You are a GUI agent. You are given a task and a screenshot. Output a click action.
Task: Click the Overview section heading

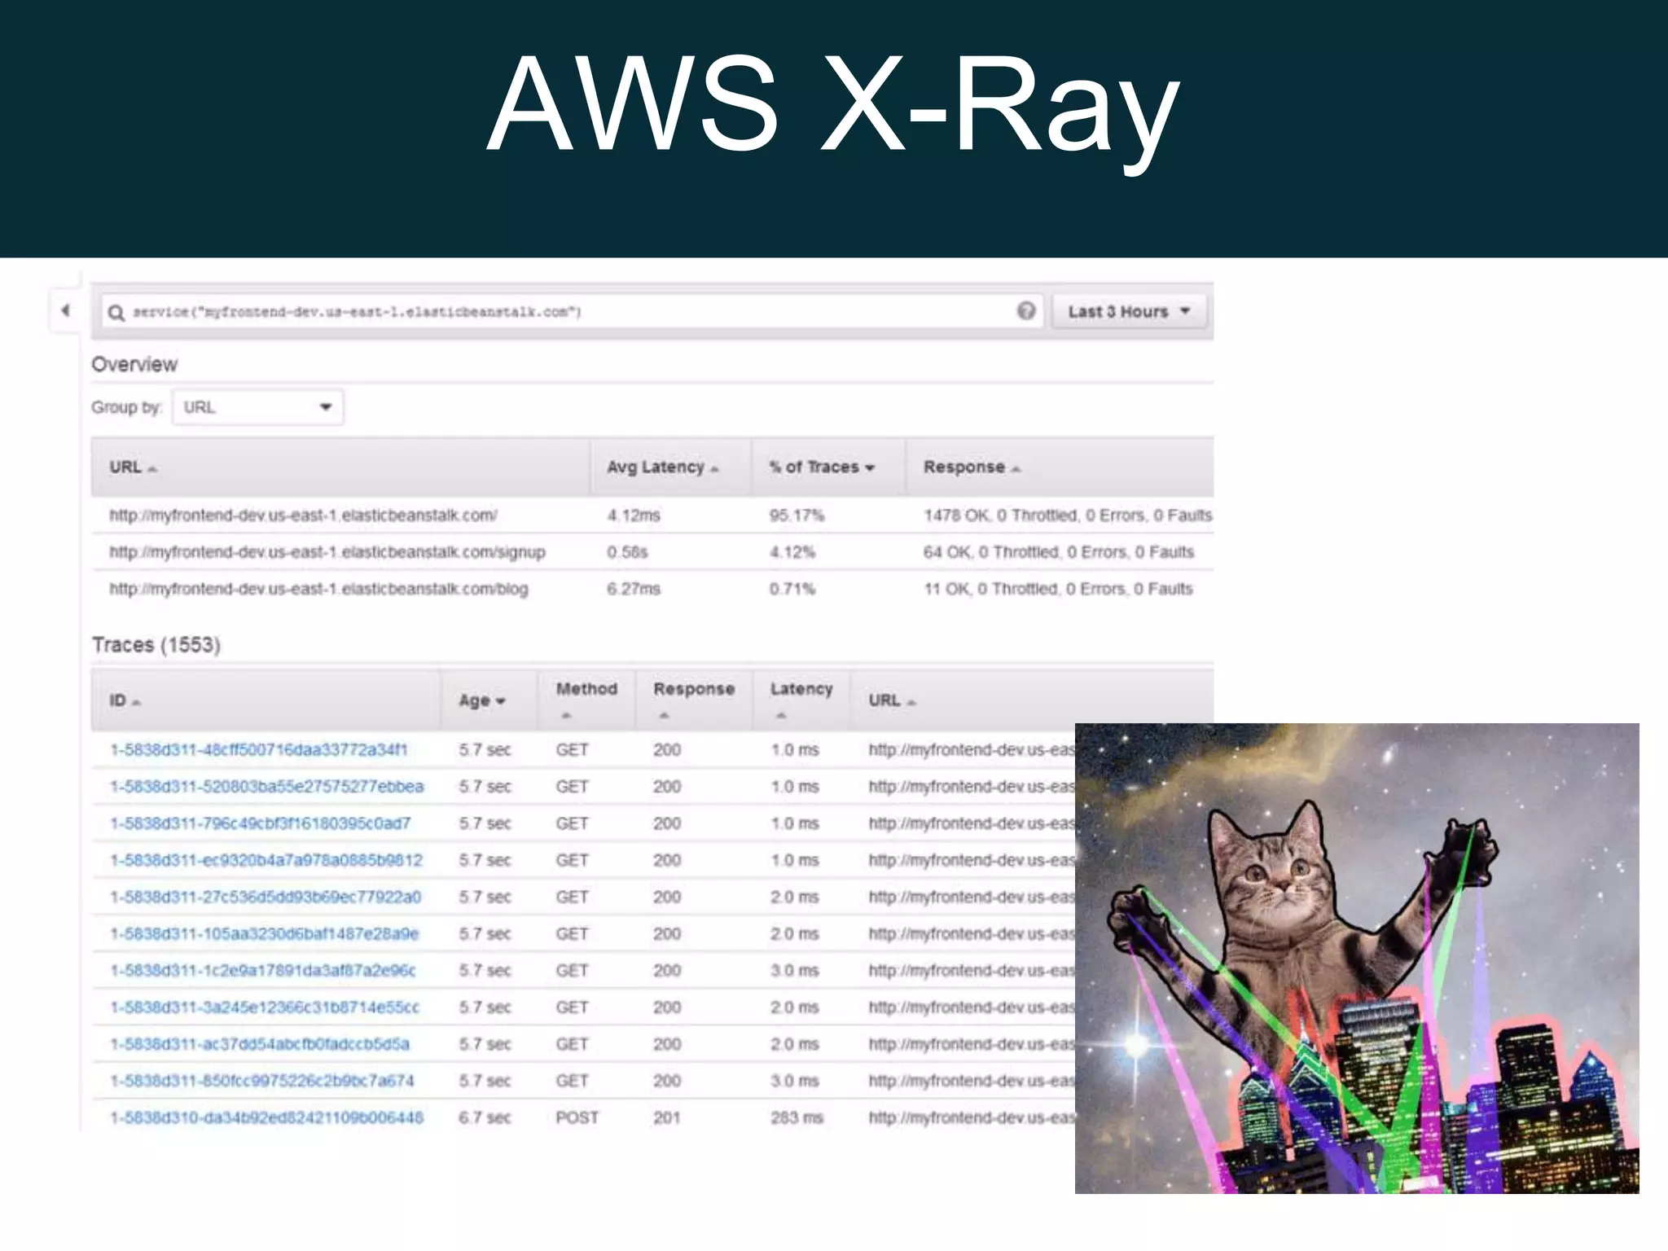point(134,364)
